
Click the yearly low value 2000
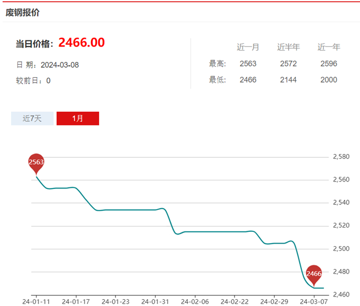click(x=329, y=79)
